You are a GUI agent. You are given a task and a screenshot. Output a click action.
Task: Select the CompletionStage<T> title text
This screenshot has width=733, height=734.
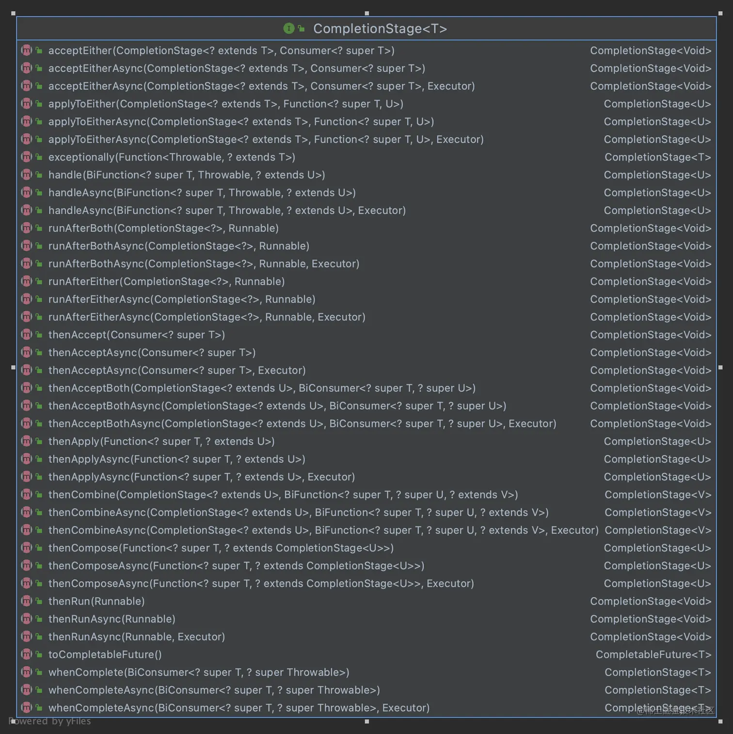click(x=380, y=29)
